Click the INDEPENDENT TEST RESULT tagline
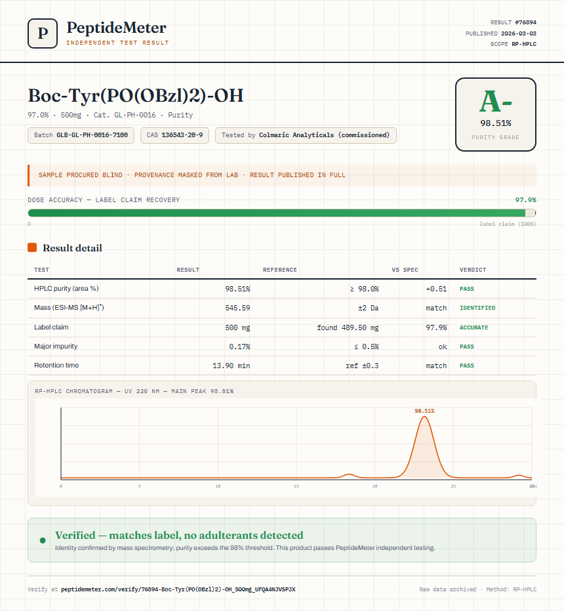 click(117, 43)
